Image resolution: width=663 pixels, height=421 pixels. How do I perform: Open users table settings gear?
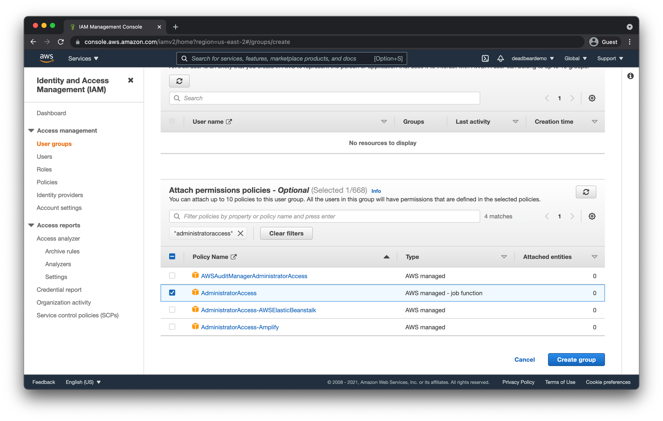tap(592, 98)
